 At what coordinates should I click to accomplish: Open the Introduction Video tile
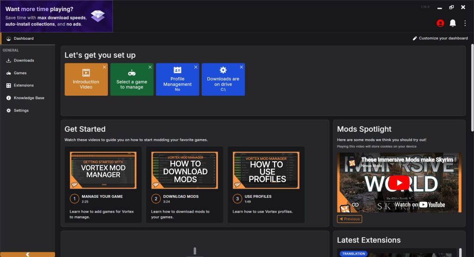86,80
